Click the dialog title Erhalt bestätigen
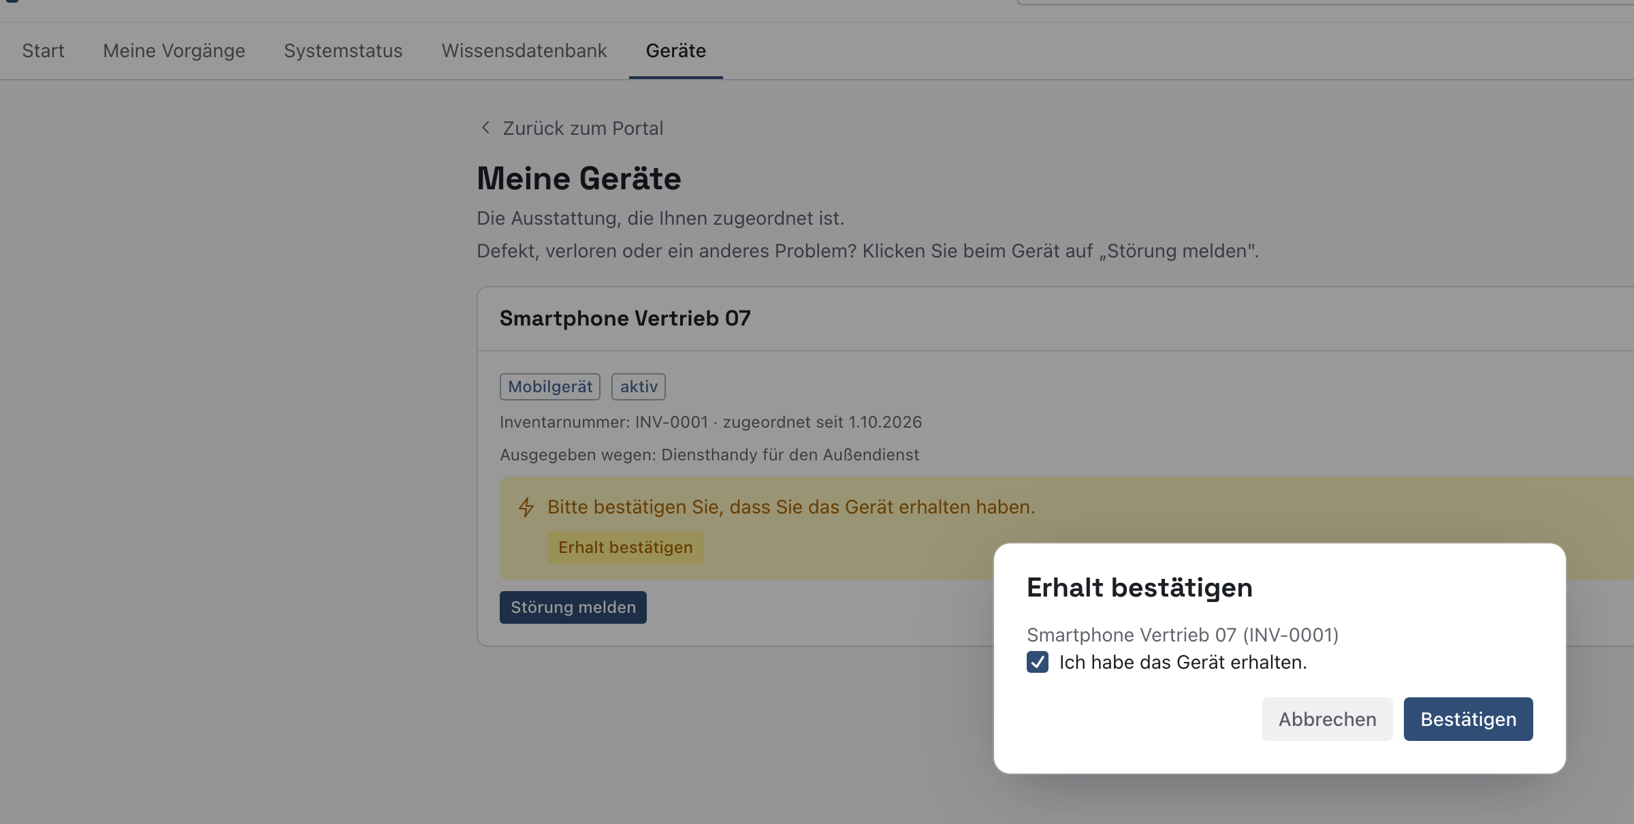This screenshot has width=1634, height=824. pyautogui.click(x=1140, y=588)
